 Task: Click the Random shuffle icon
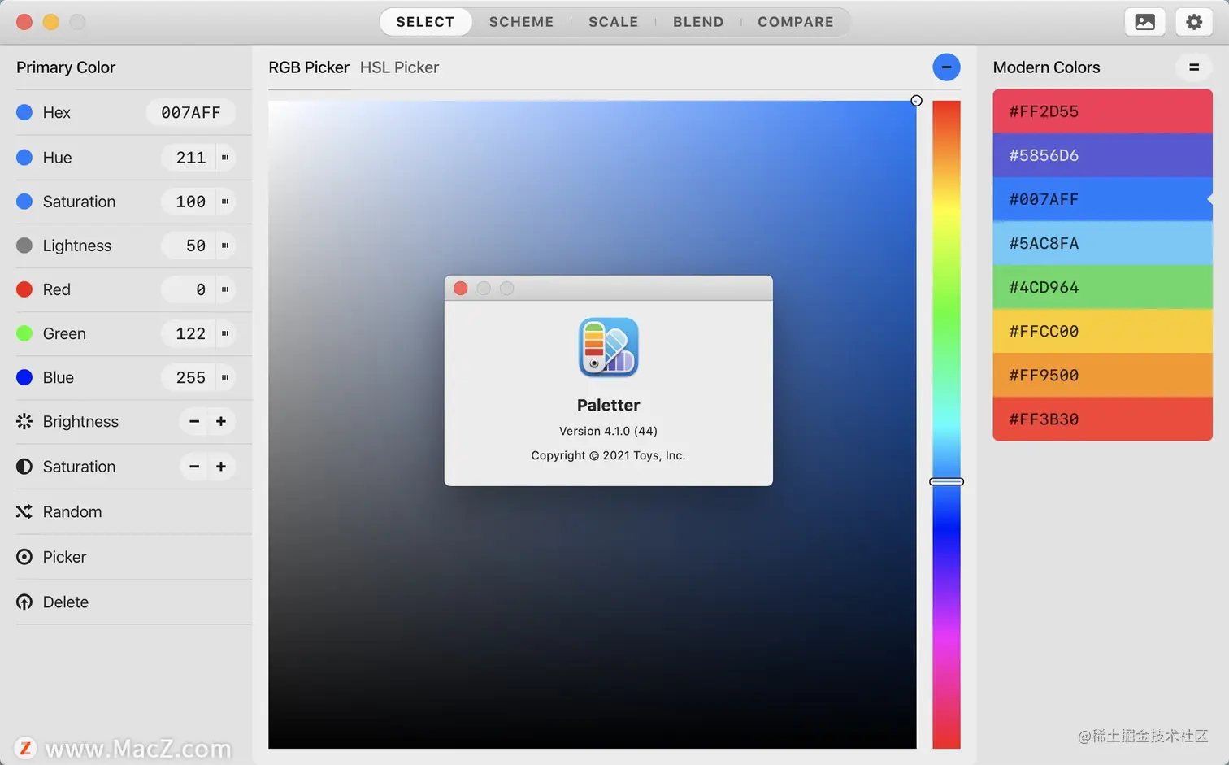[x=24, y=511]
